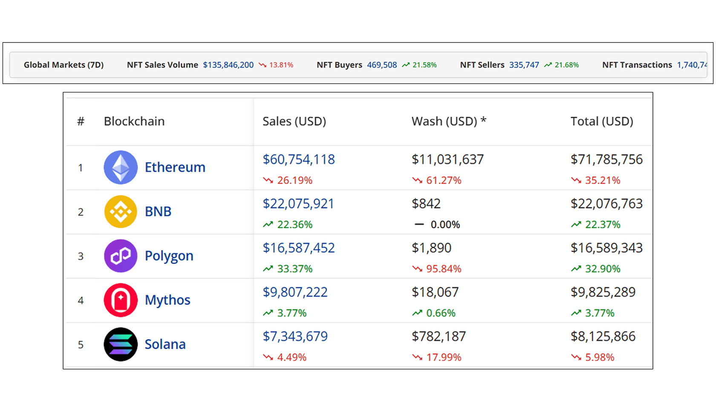Click the NFT Buyers count 469,508

(x=382, y=65)
